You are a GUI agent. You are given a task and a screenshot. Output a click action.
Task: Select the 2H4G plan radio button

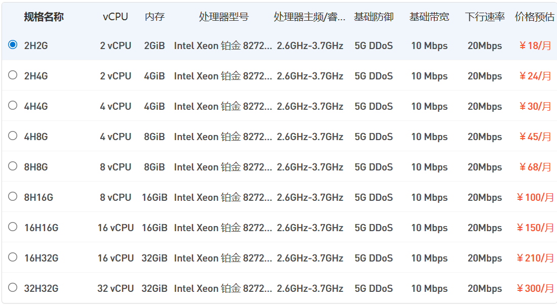coord(13,75)
